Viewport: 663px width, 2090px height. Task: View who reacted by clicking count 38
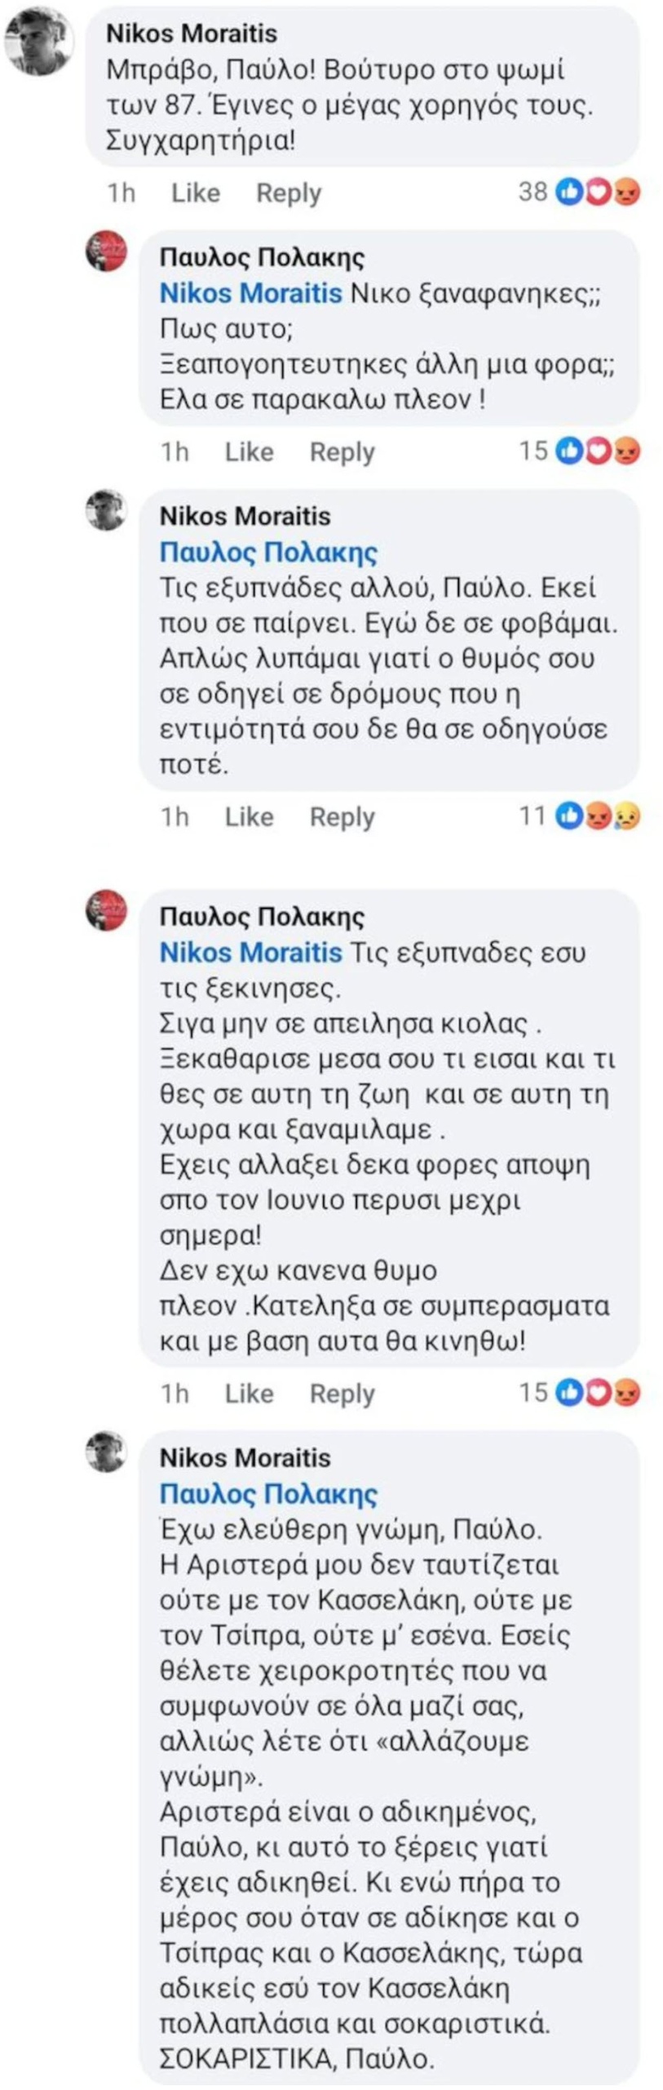click(x=534, y=190)
